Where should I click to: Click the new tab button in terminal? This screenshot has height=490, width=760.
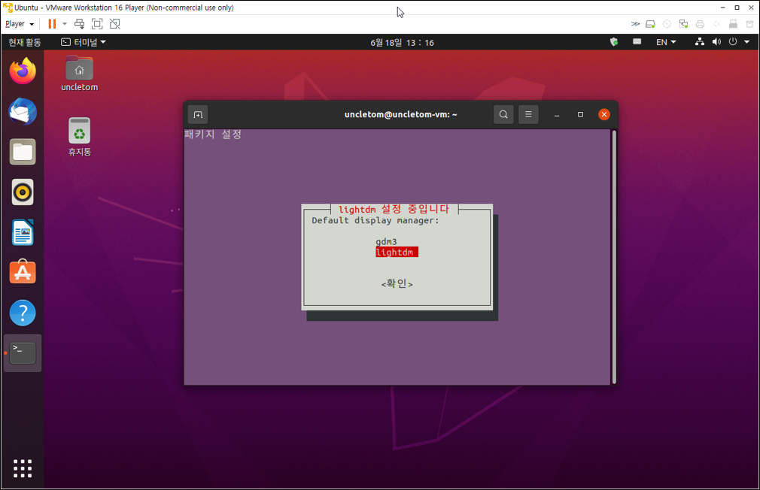tap(198, 115)
